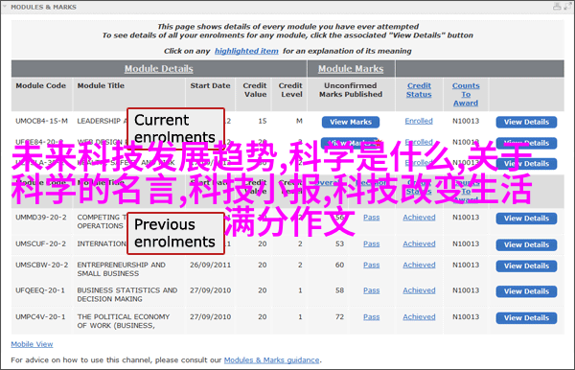Click Achieved link for UMPC4V-20-1
The image size is (575, 370).
(419, 317)
